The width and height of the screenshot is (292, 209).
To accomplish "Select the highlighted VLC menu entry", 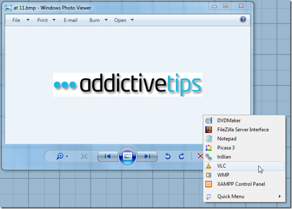I will (244, 166).
